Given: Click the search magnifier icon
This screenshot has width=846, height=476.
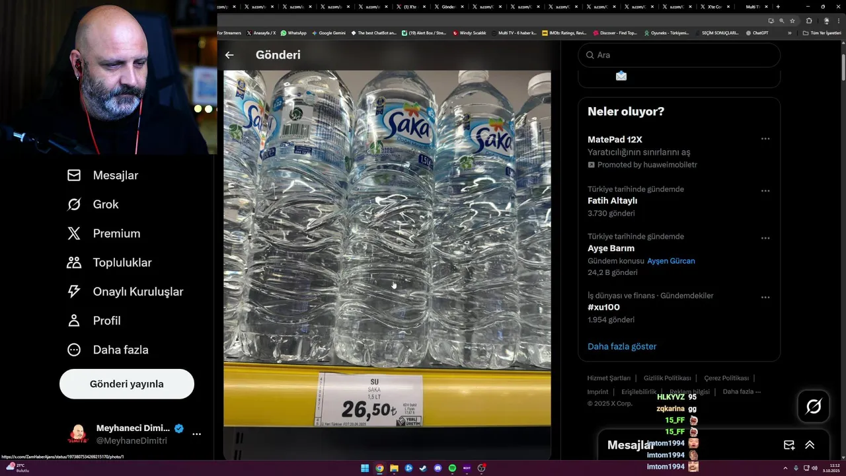Looking at the screenshot, I should tap(590, 55).
